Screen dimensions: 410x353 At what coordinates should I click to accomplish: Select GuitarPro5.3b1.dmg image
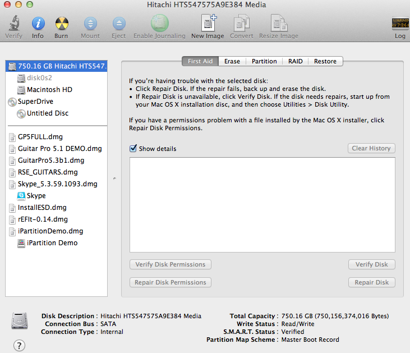point(56,160)
